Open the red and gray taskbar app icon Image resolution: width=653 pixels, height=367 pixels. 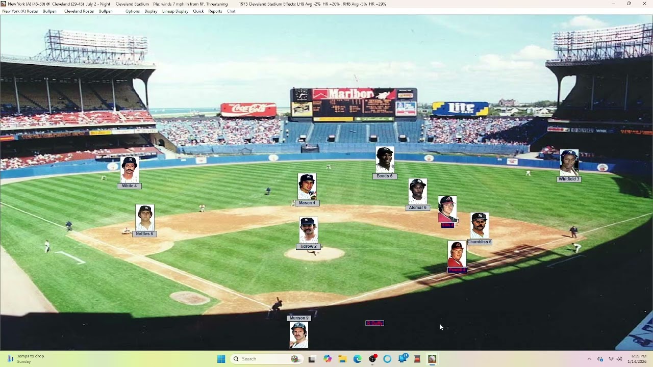click(417, 359)
